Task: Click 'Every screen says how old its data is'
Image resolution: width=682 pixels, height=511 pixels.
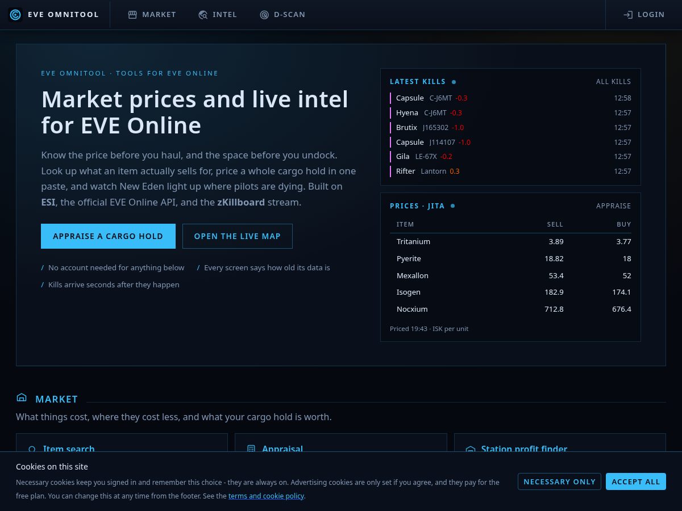Action: pos(267,268)
